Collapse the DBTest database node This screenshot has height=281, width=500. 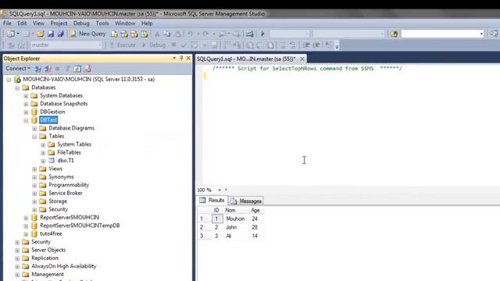coord(26,120)
